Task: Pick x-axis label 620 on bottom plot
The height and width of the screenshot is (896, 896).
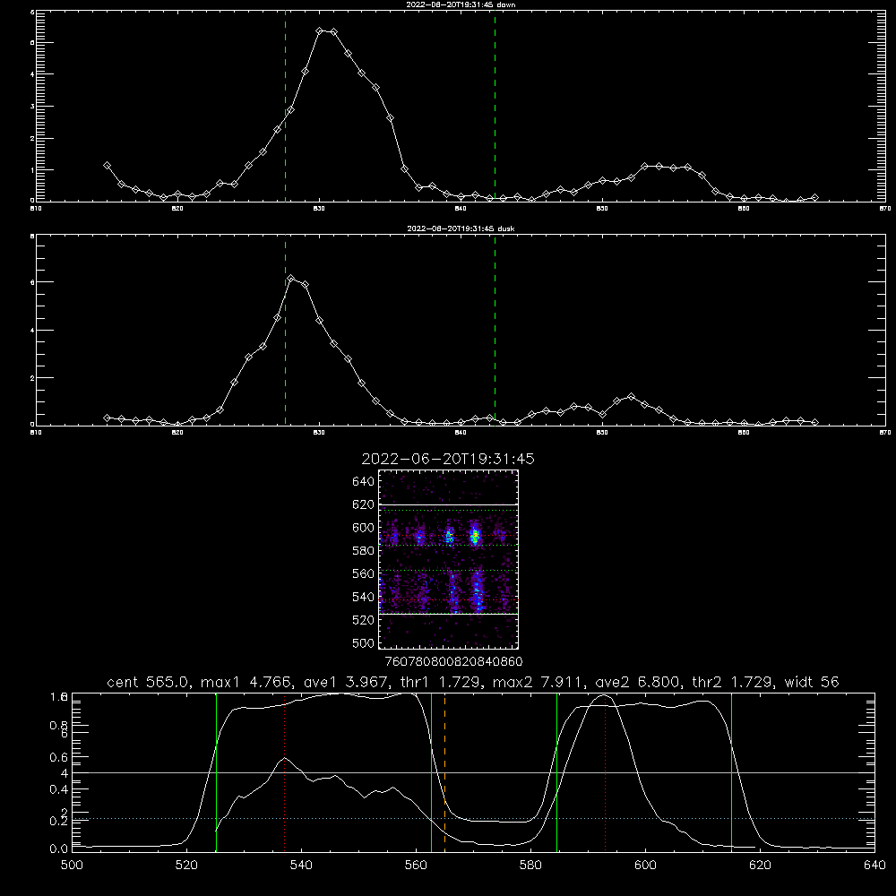Action: coord(760,866)
